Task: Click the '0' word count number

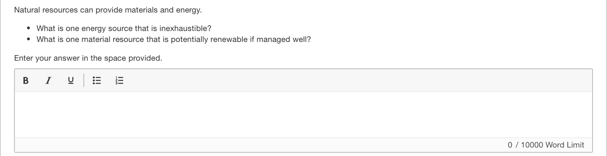Action: [510, 145]
